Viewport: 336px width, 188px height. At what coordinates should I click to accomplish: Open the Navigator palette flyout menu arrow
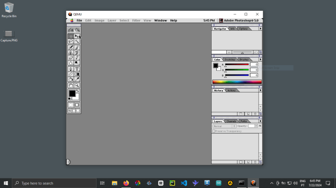(x=260, y=29)
